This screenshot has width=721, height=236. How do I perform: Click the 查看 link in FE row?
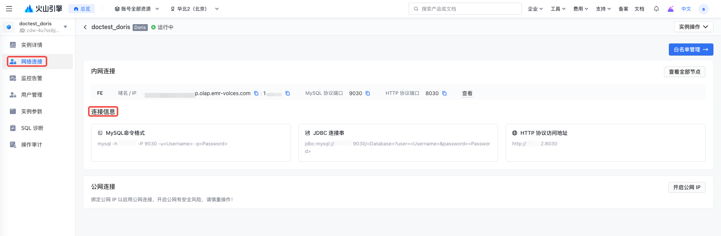pos(467,93)
